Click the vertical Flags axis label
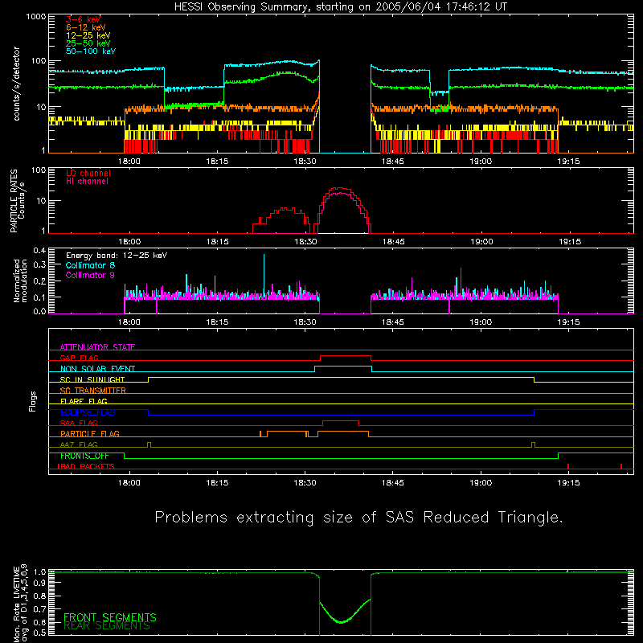643x643 pixels. click(33, 401)
